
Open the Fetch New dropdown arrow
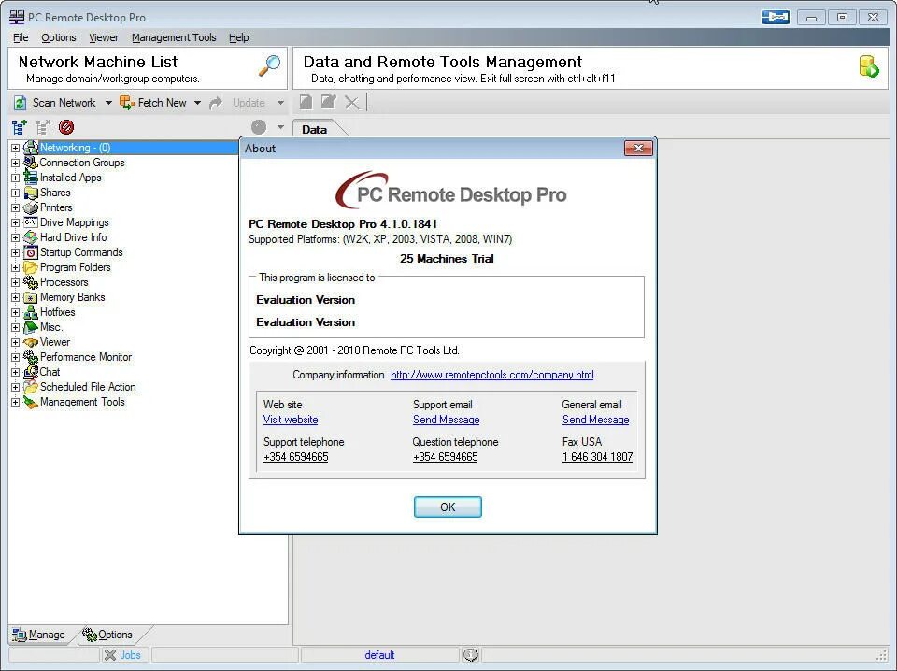(197, 103)
